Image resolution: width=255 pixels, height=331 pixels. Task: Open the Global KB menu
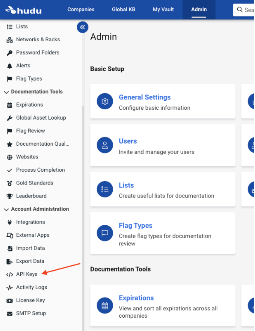tap(123, 10)
